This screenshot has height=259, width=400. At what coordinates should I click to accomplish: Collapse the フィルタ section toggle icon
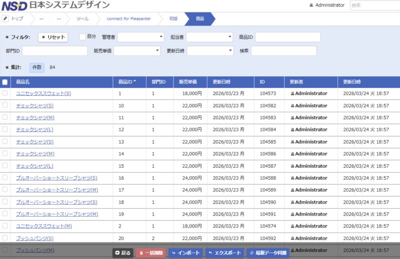point(6,37)
